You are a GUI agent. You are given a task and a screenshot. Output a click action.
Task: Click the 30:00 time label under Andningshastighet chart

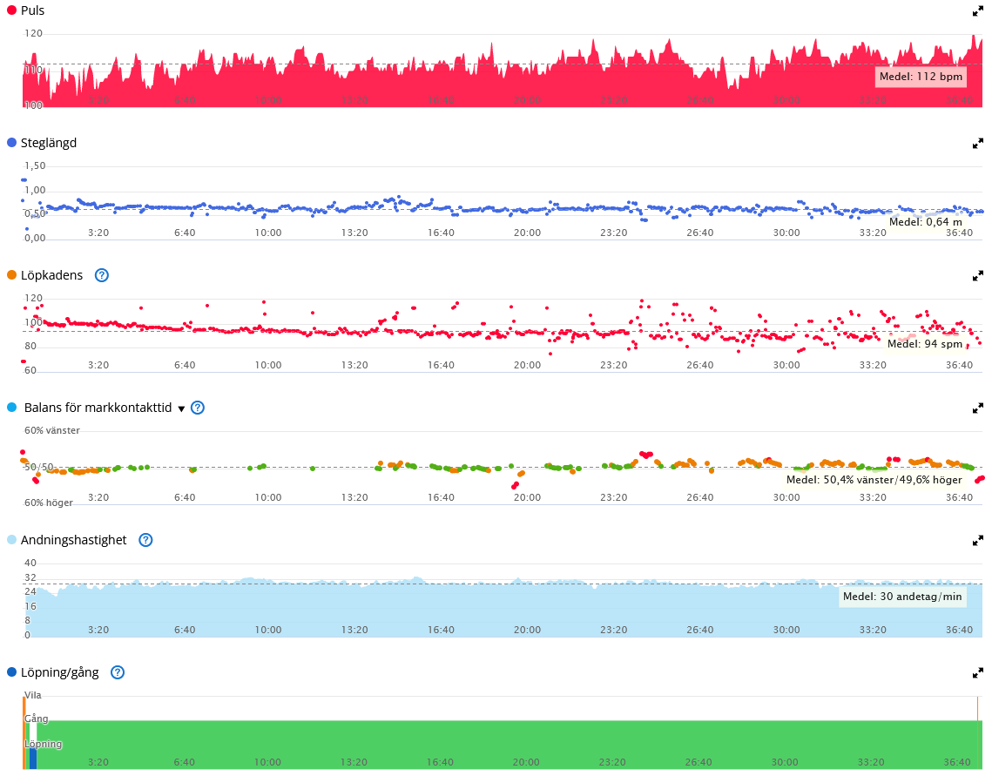pos(786,630)
